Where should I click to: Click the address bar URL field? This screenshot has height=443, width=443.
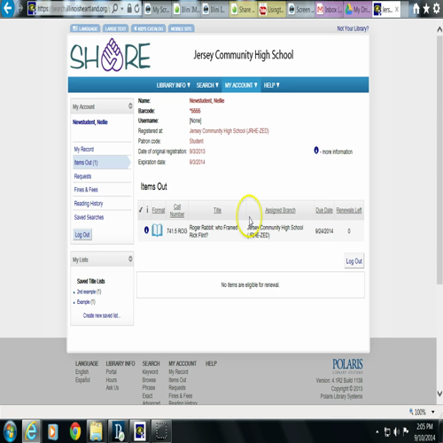pyautogui.click(x=73, y=9)
